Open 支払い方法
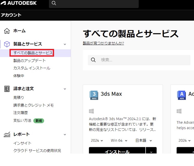 pos(22,120)
